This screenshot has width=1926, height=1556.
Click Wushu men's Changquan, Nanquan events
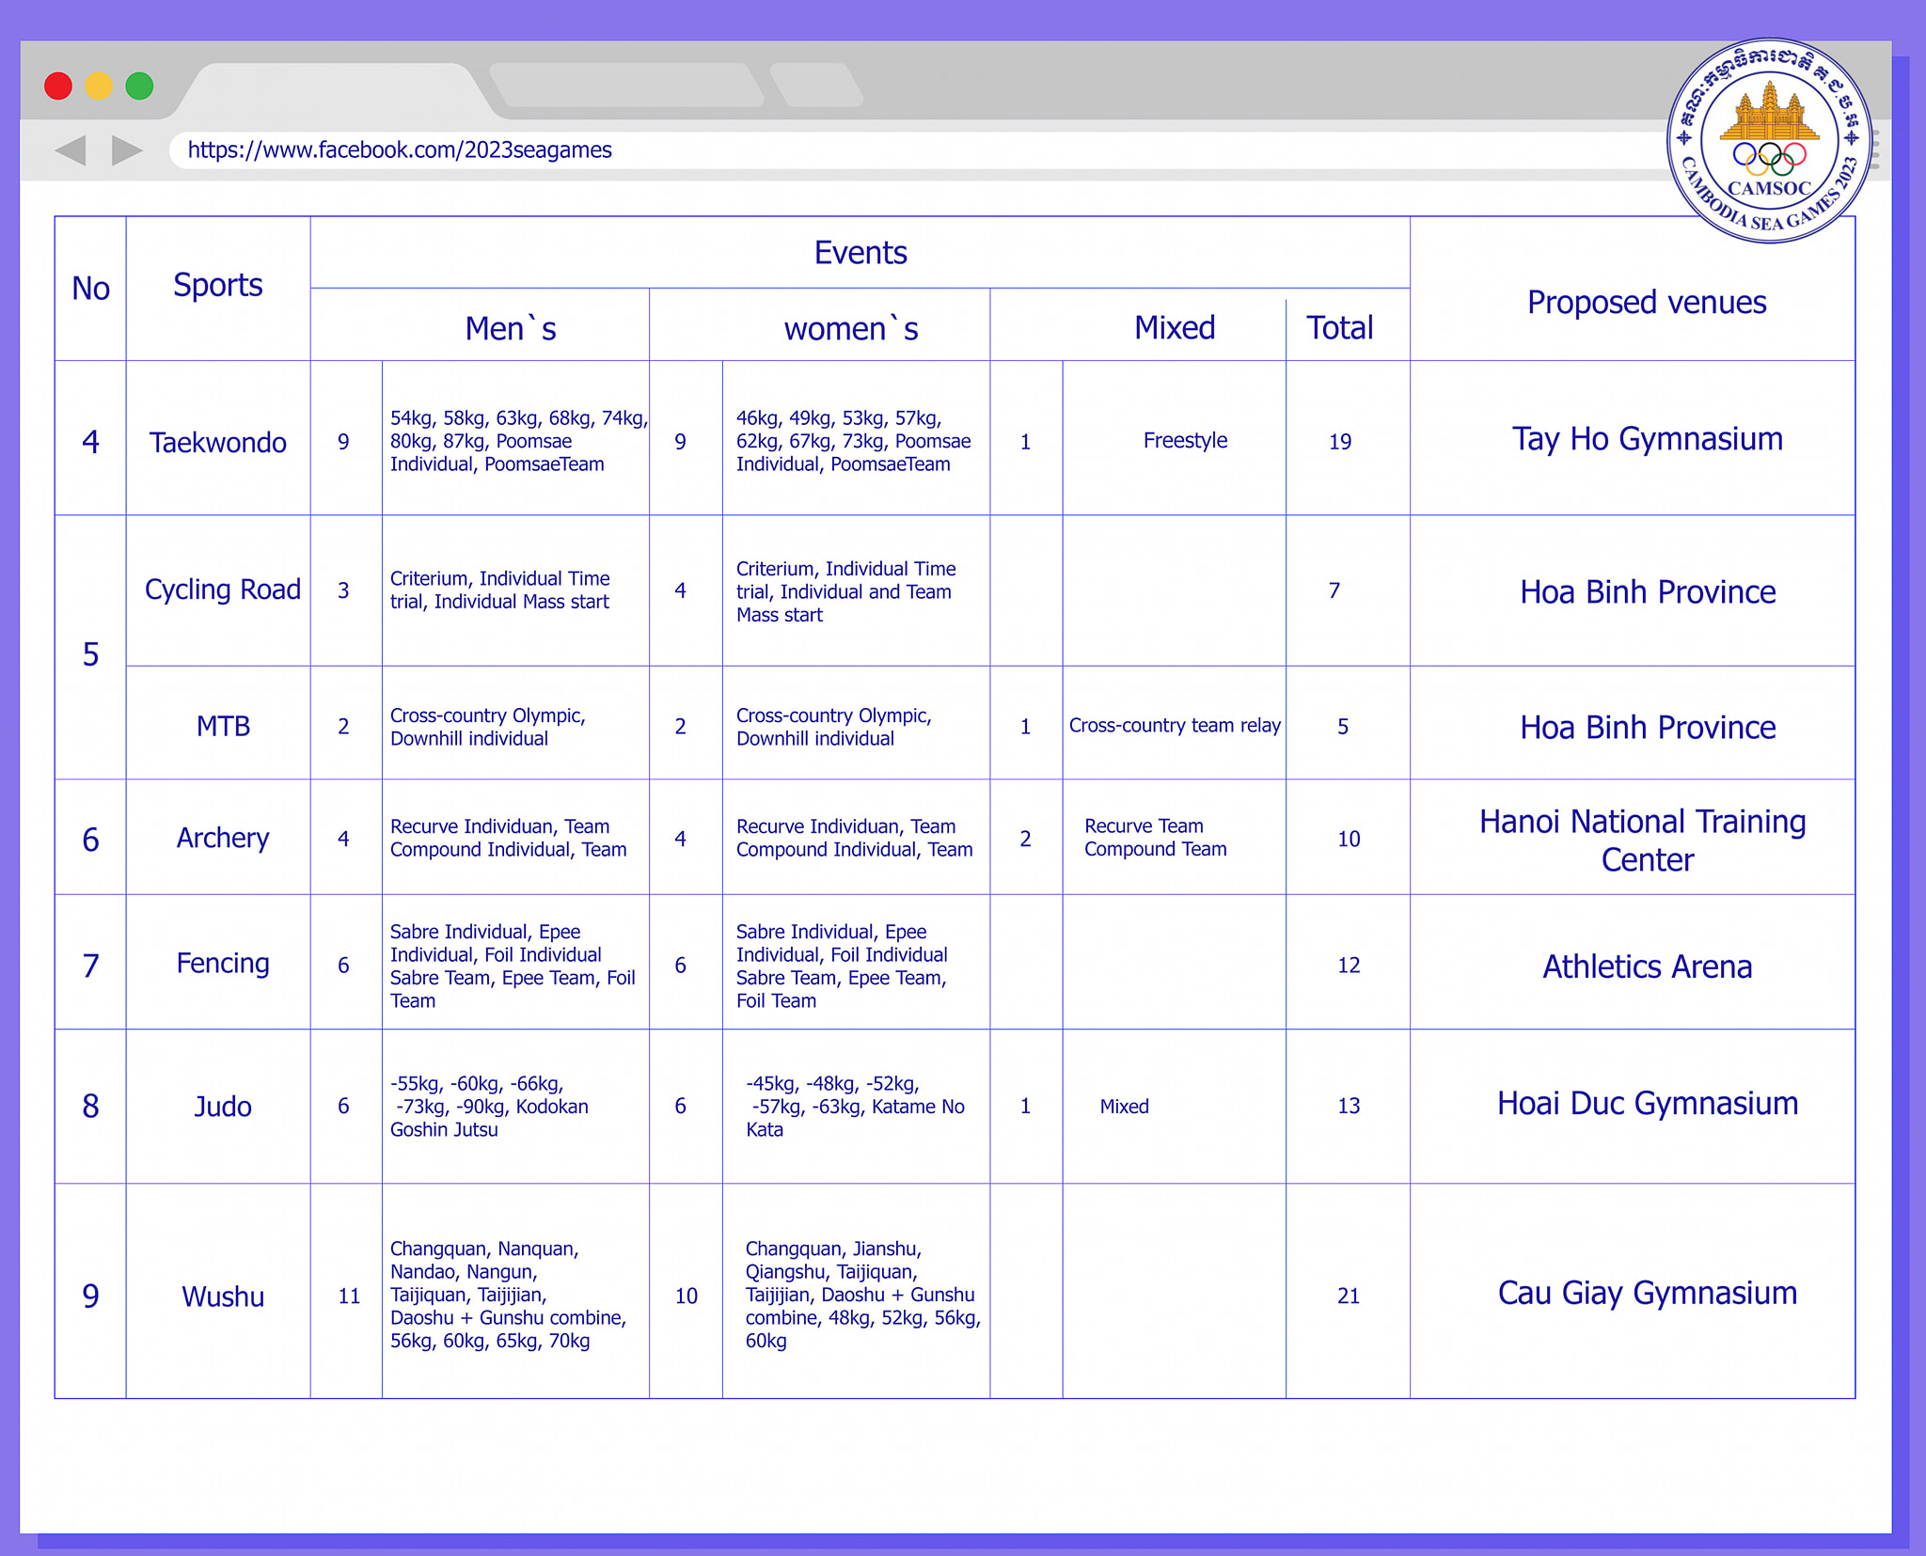click(x=509, y=1295)
